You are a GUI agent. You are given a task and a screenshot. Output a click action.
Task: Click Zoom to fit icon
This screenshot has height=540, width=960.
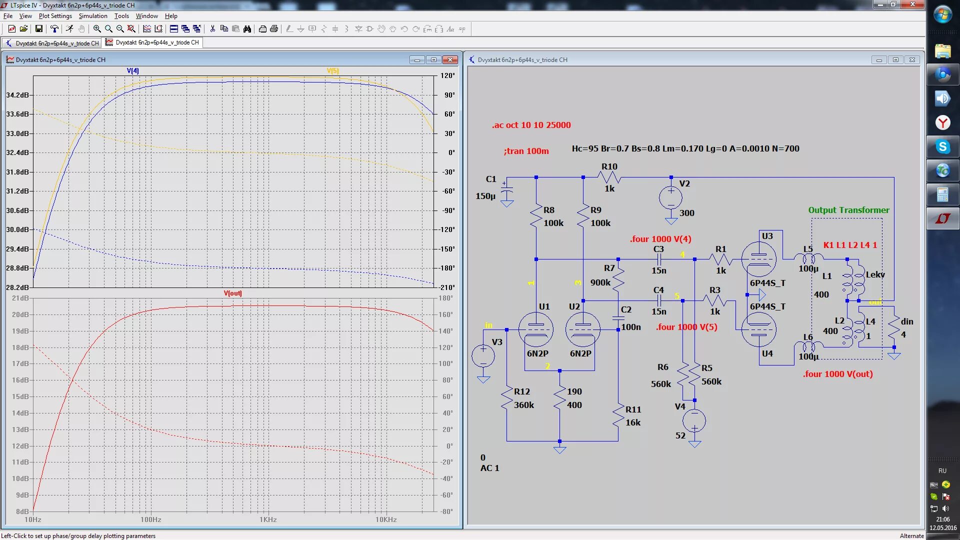click(x=131, y=29)
